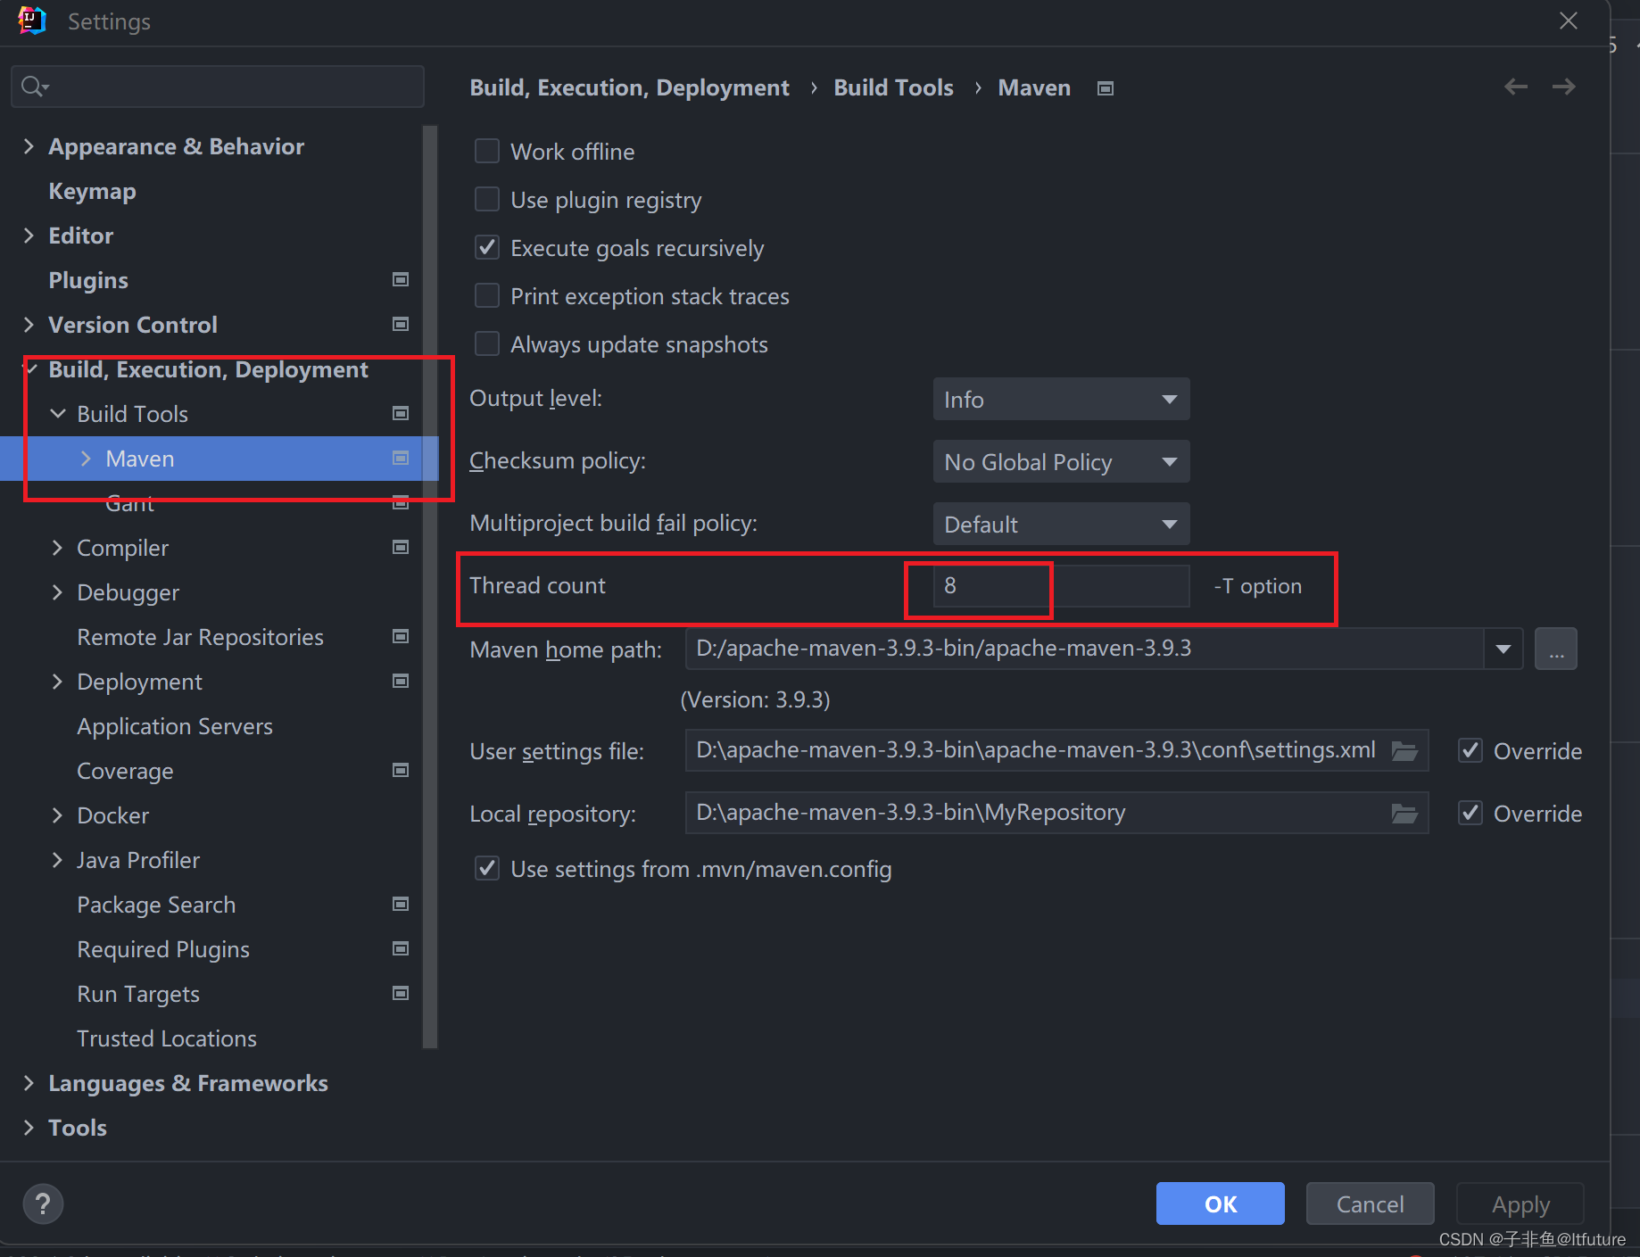Expand the Version Control section
The width and height of the screenshot is (1640, 1257).
point(29,325)
